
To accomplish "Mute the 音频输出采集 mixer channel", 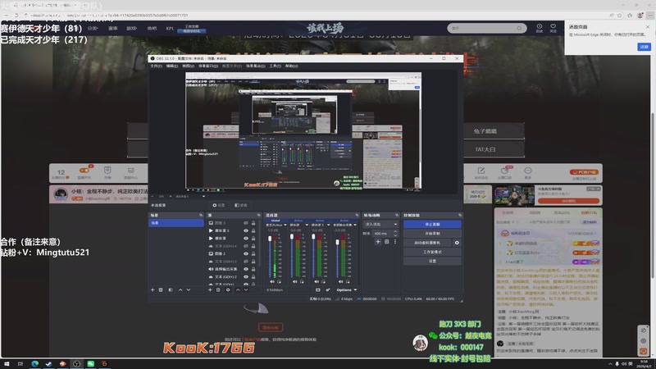I will coord(340,281).
